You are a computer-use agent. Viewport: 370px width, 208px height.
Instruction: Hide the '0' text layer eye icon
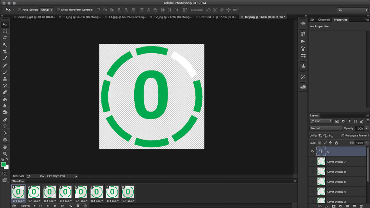point(312,151)
